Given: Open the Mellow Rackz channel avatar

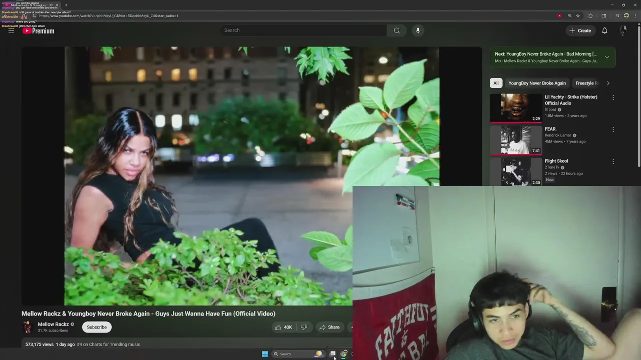Looking at the screenshot, I should click(28, 327).
